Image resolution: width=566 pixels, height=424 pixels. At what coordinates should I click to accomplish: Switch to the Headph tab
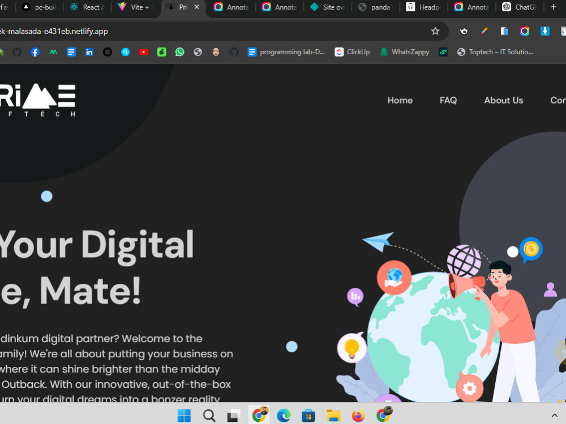point(424,7)
